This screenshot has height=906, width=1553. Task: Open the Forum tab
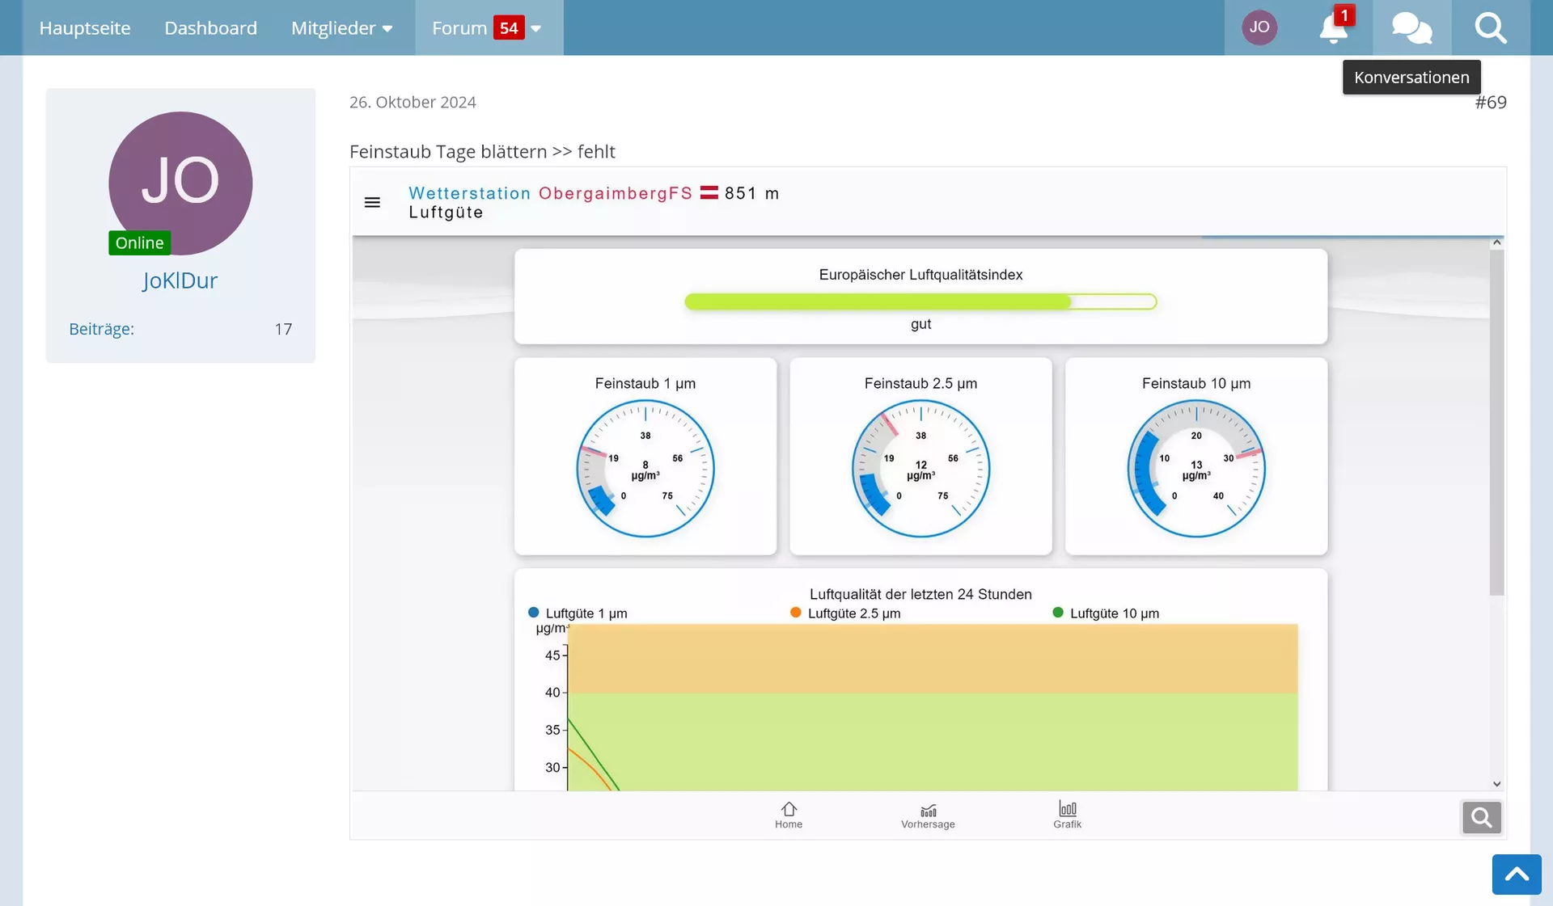459,28
